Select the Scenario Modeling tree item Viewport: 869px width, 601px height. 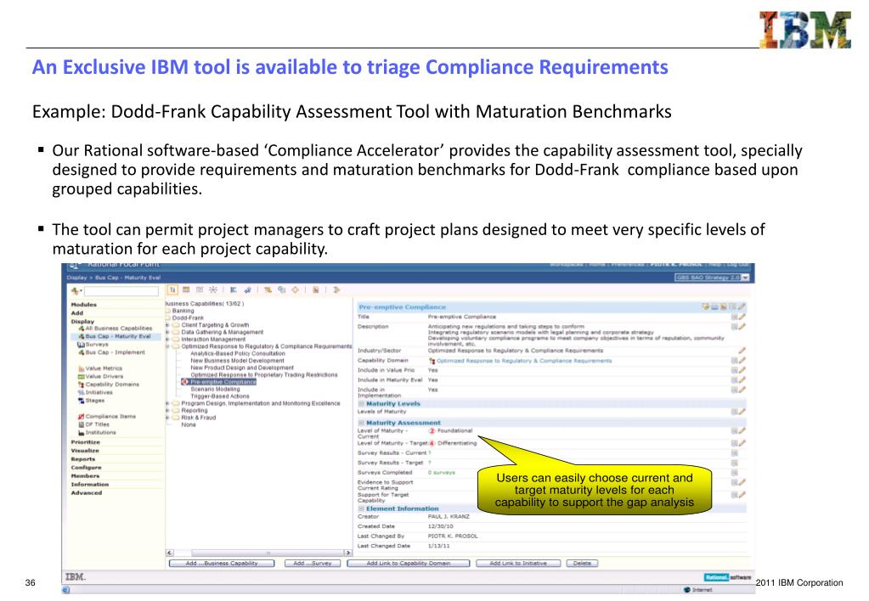click(x=215, y=390)
